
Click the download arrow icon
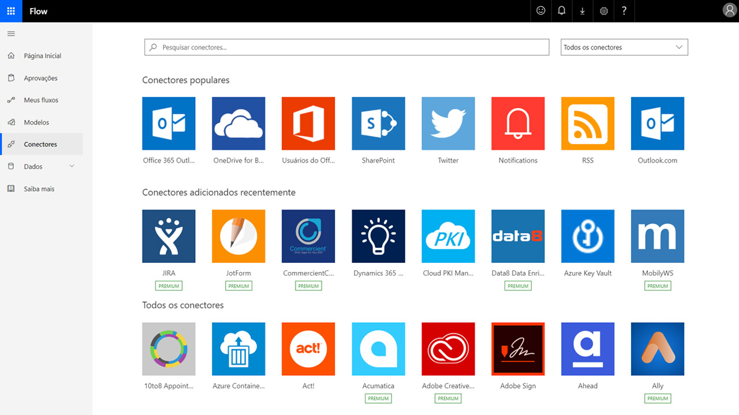point(583,11)
